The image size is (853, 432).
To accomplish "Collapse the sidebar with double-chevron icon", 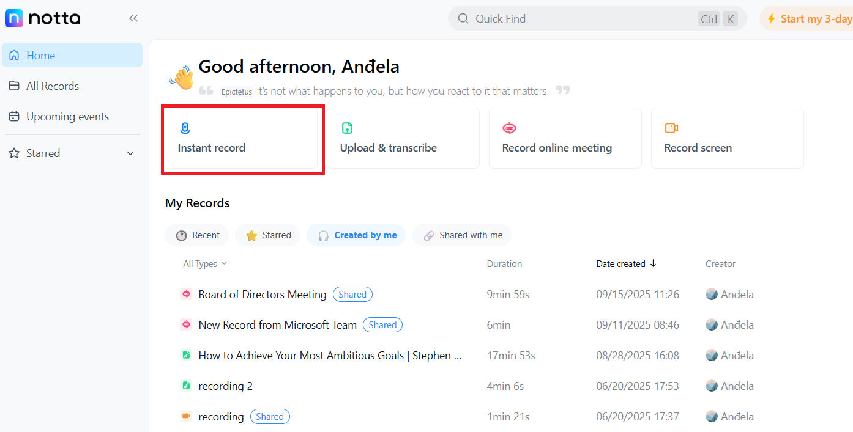I will point(133,18).
